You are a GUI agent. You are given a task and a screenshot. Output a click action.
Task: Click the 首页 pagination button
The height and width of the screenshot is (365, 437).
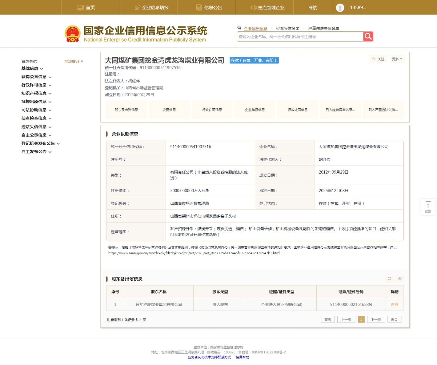click(328, 320)
